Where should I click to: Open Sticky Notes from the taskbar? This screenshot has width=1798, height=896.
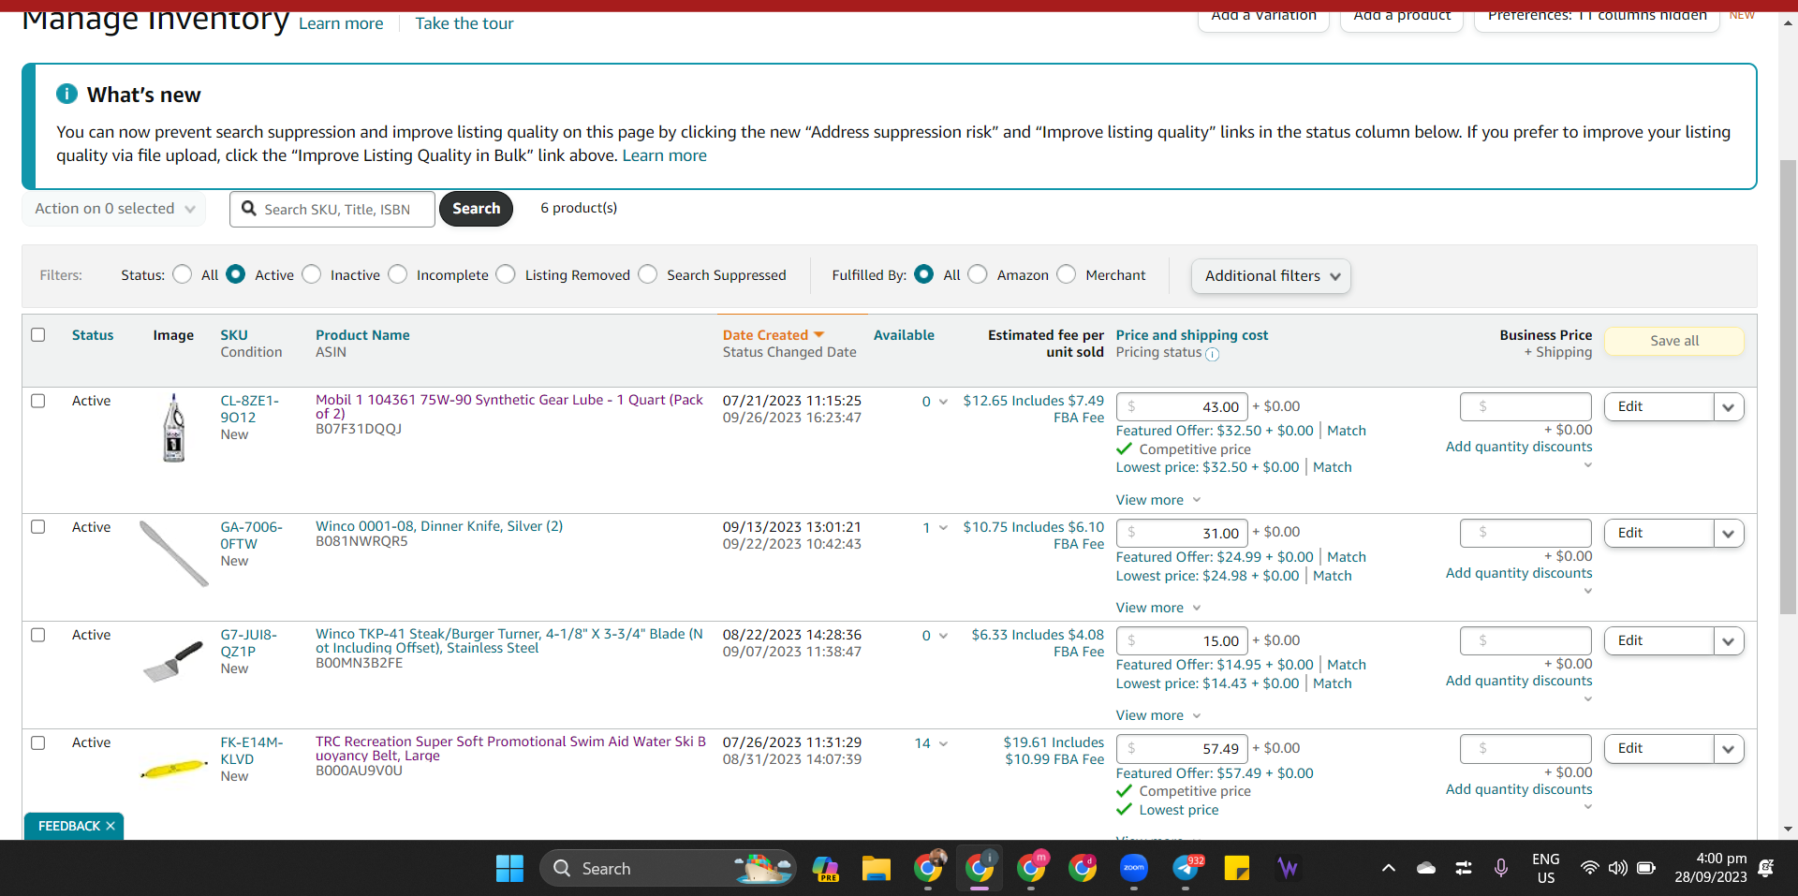point(1237,869)
